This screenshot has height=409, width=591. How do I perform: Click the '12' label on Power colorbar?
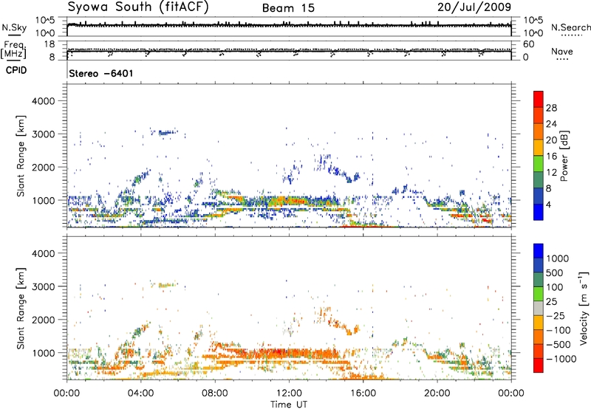[551, 173]
